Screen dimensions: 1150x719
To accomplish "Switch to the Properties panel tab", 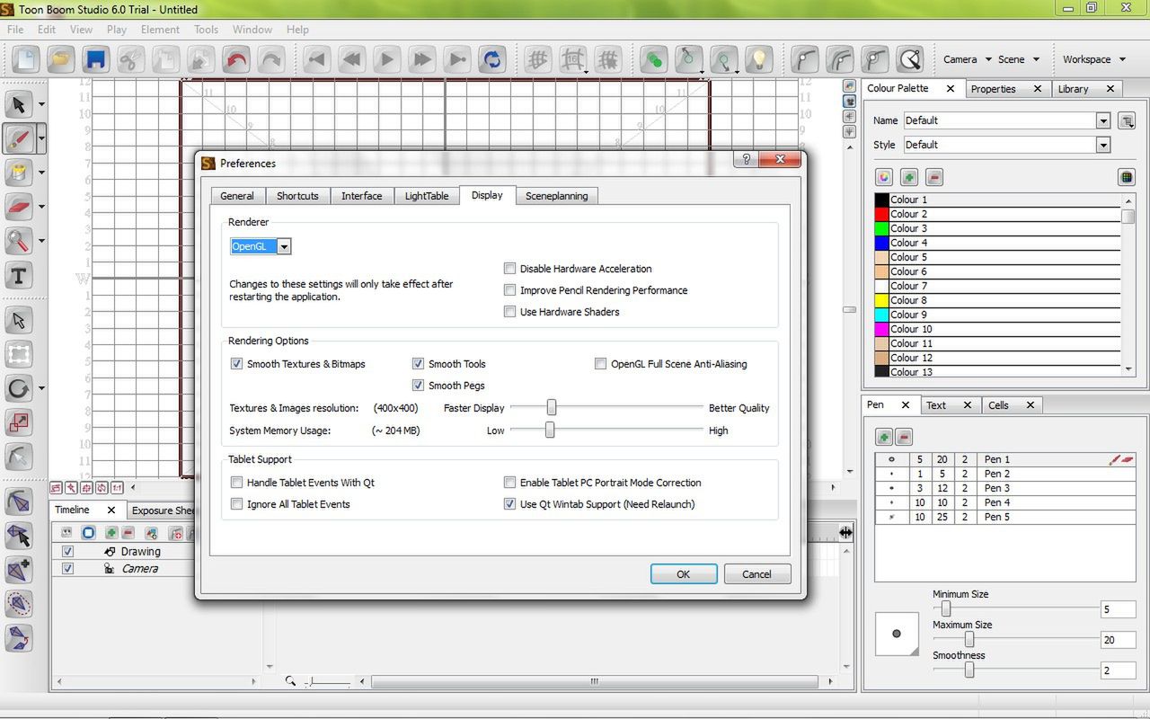I will (993, 89).
